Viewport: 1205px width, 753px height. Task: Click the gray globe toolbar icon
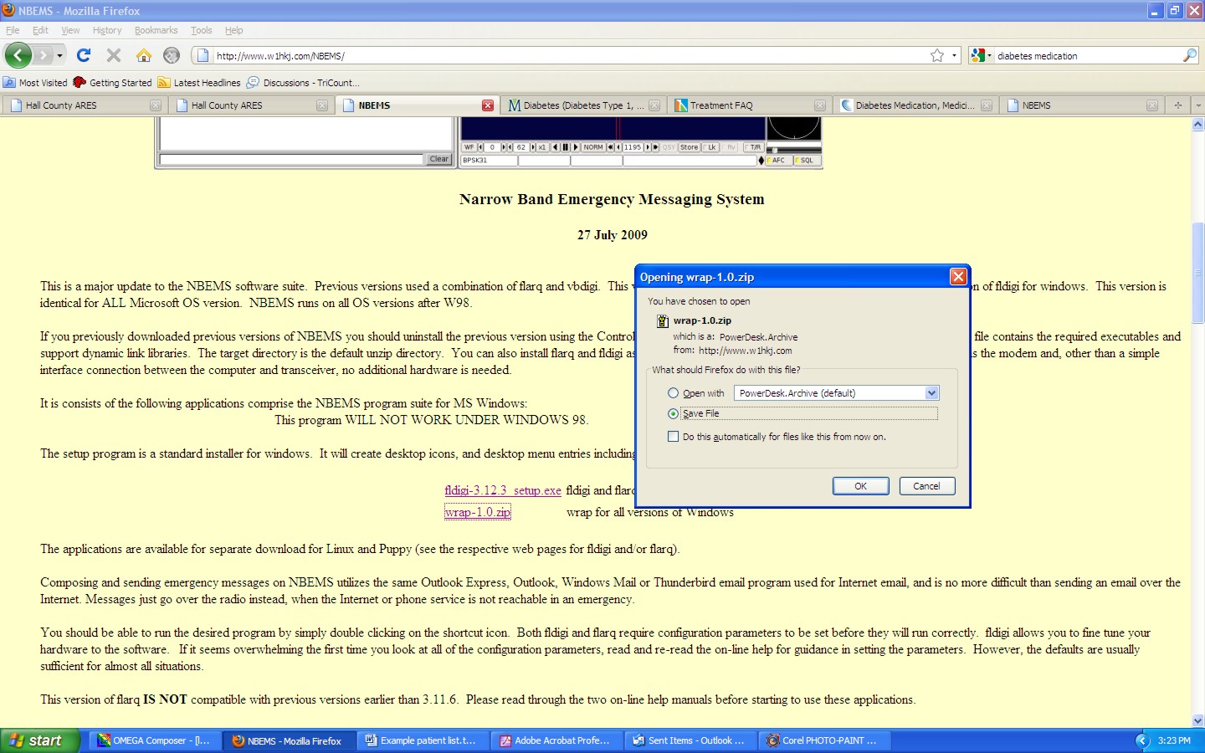pyautogui.click(x=172, y=55)
